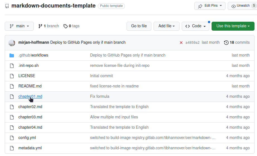Click the repository template icon by title

pyautogui.click(x=7, y=6)
